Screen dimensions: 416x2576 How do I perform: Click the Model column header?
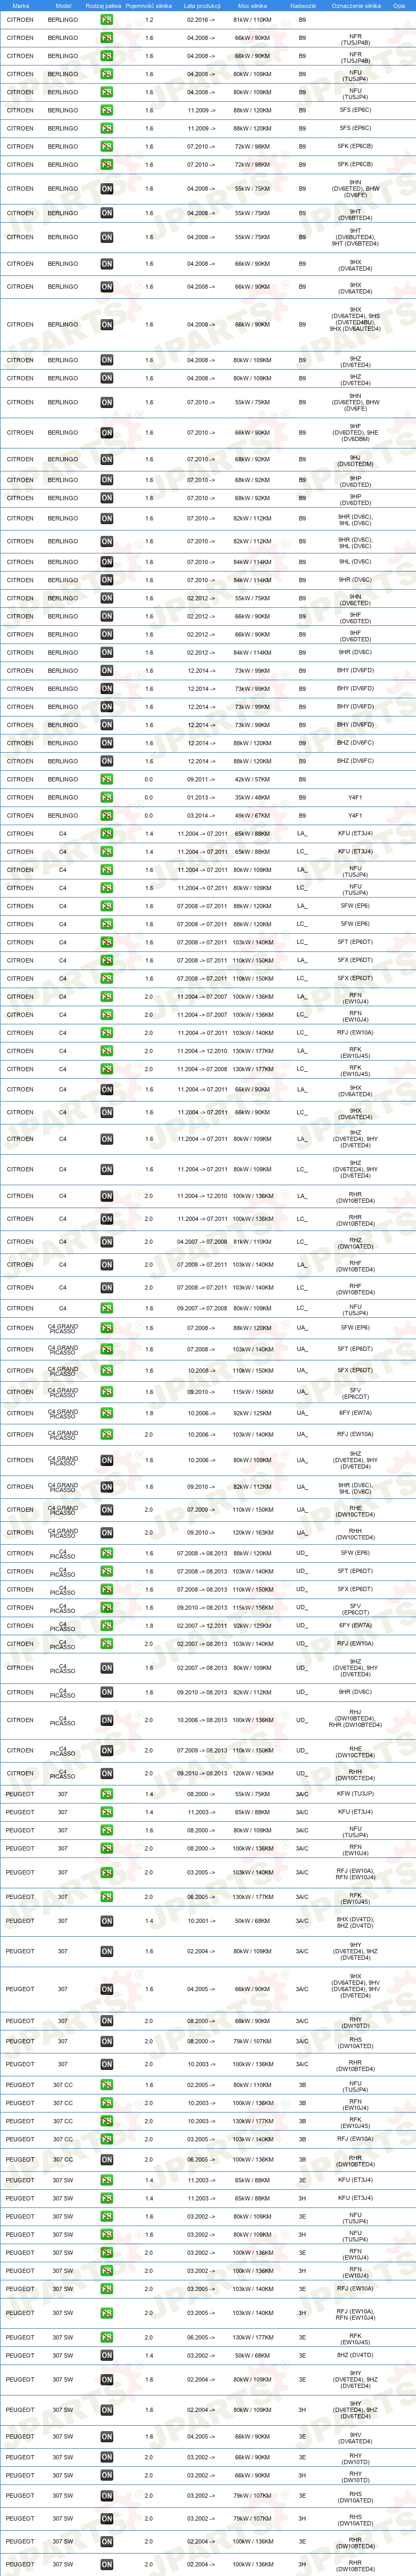pyautogui.click(x=63, y=5)
